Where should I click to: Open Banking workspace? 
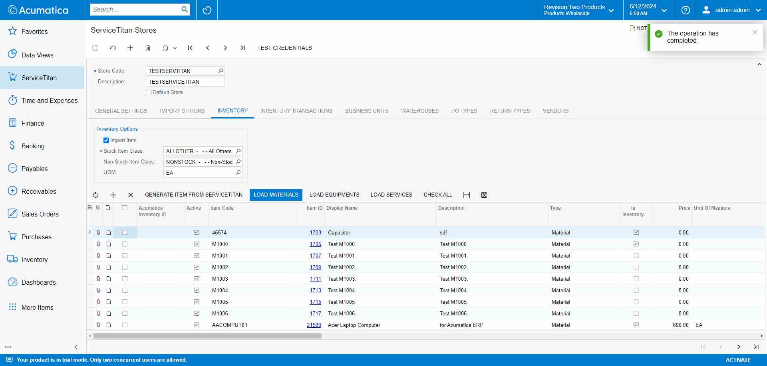tap(42, 146)
